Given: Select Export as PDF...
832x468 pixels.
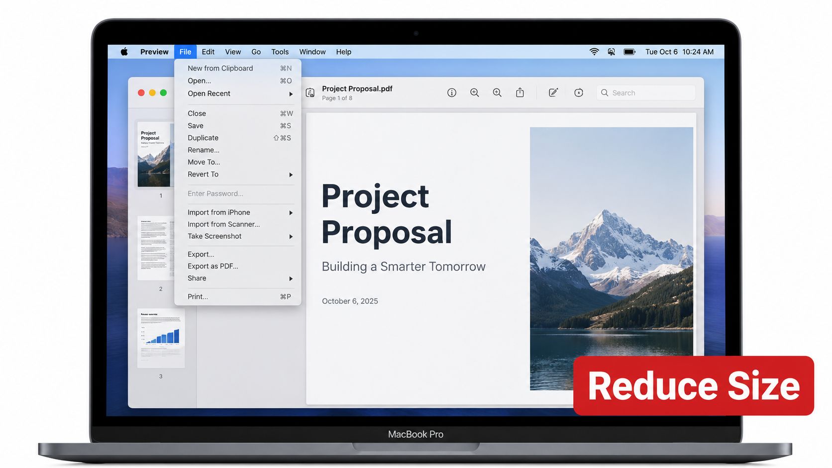Looking at the screenshot, I should tap(238, 266).
